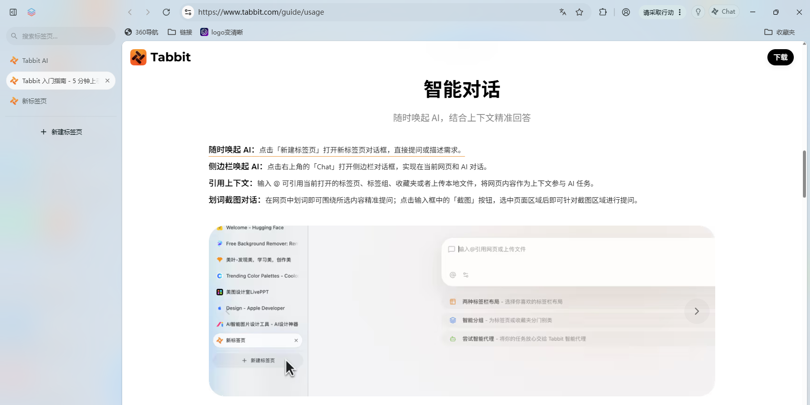810x405 pixels.
Task: Reload the current page
Action: click(x=166, y=12)
